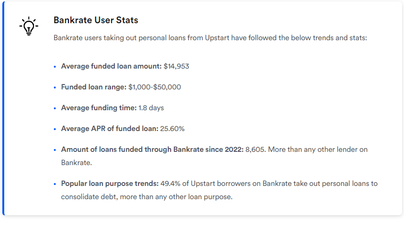Click the intro sentence about Upstart trends

click(210, 38)
